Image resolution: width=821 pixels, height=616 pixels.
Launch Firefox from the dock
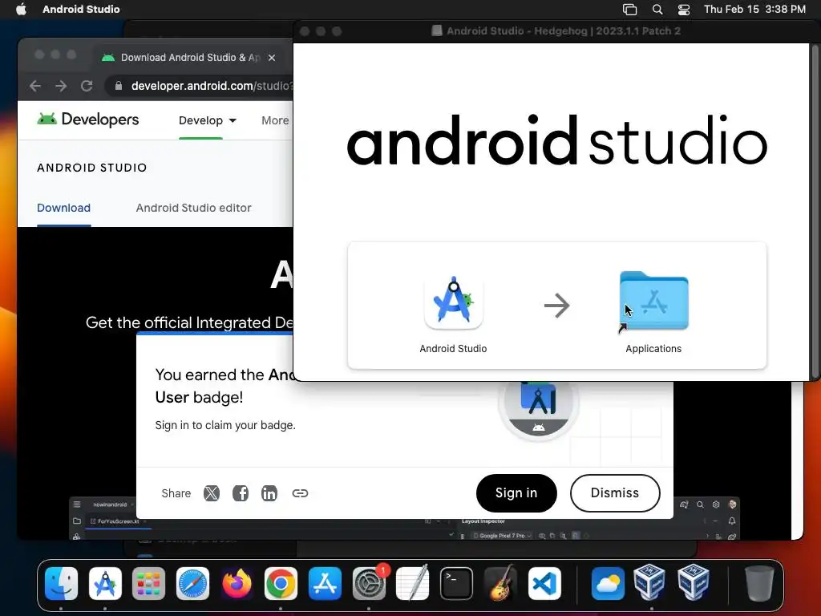[237, 584]
